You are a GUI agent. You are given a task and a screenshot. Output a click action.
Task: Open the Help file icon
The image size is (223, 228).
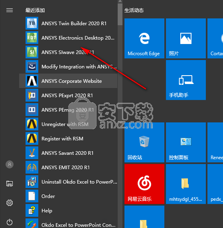coord(32,210)
